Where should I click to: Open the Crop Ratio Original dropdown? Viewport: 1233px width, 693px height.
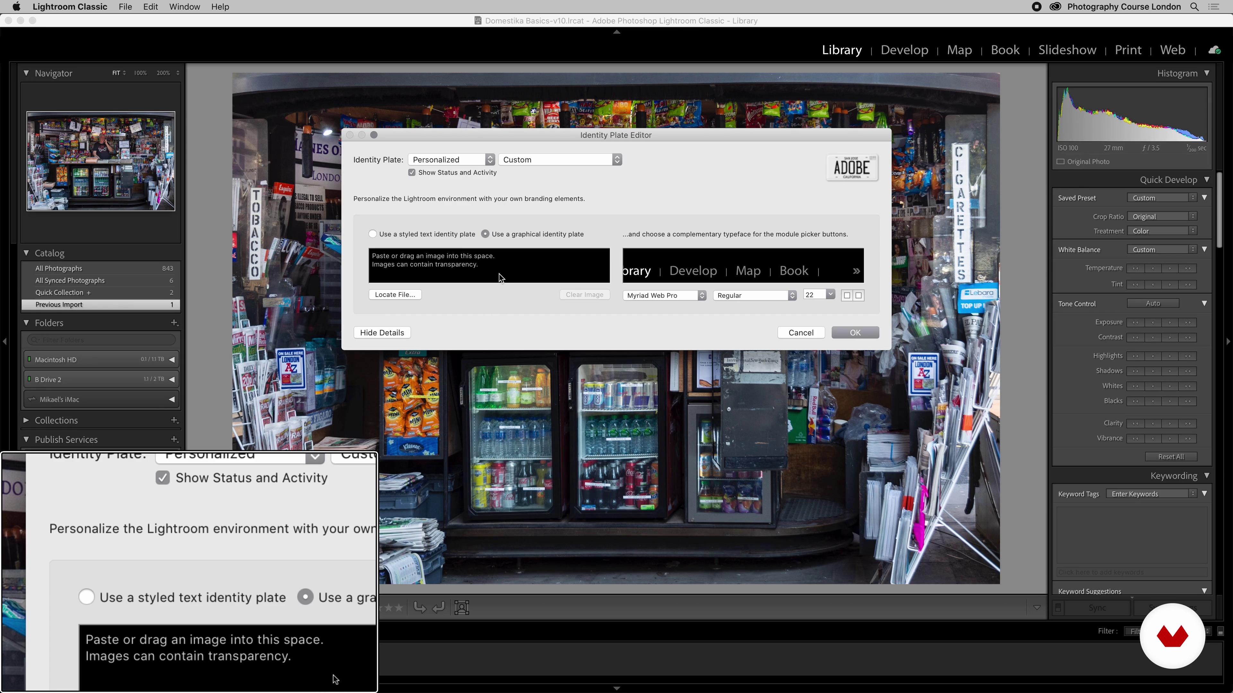[x=1163, y=217]
